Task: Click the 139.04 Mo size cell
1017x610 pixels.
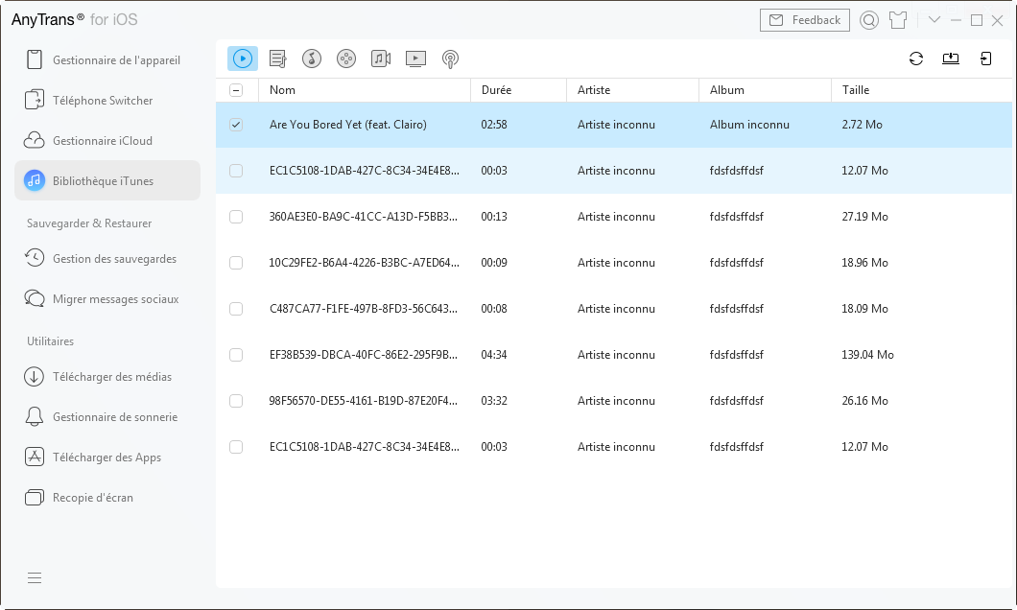Action: point(867,355)
